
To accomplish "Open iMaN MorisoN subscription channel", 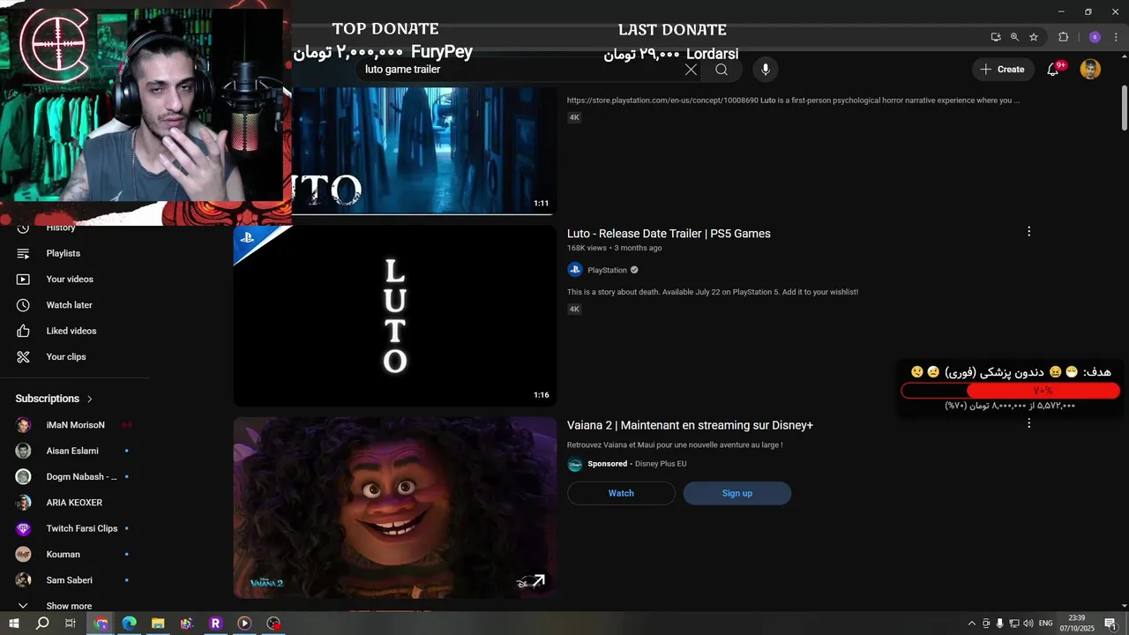I will [x=75, y=425].
